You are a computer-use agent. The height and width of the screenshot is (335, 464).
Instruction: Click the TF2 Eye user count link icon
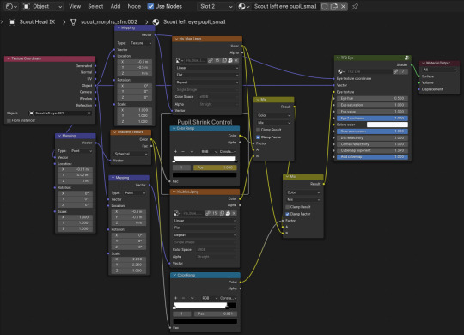coord(395,71)
